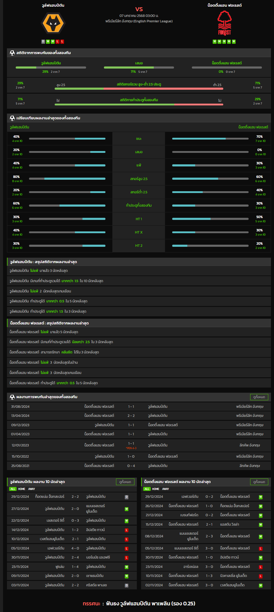Click the *PEN 4-3 note on 12/01/2023 match

pyautogui.click(x=131, y=448)
